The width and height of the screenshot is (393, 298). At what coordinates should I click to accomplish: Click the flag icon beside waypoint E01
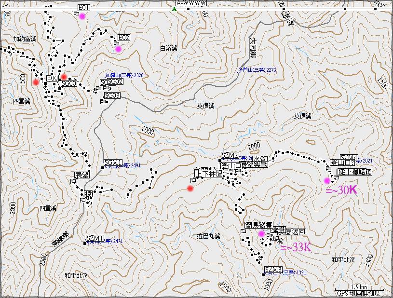[x=76, y=14]
